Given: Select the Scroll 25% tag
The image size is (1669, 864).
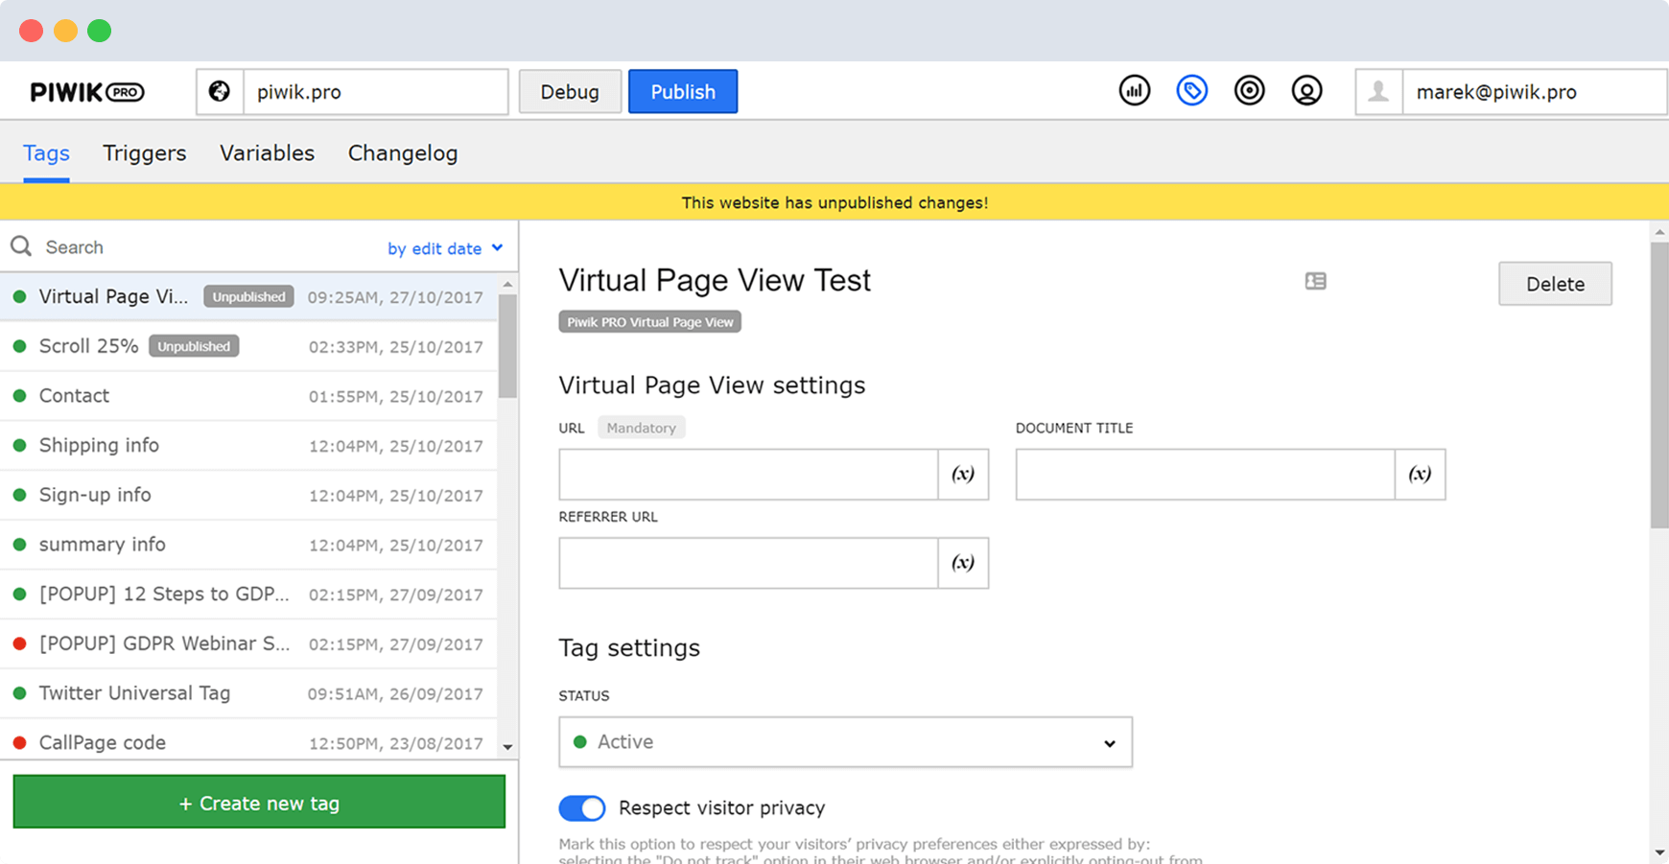Looking at the screenshot, I should click(248, 346).
